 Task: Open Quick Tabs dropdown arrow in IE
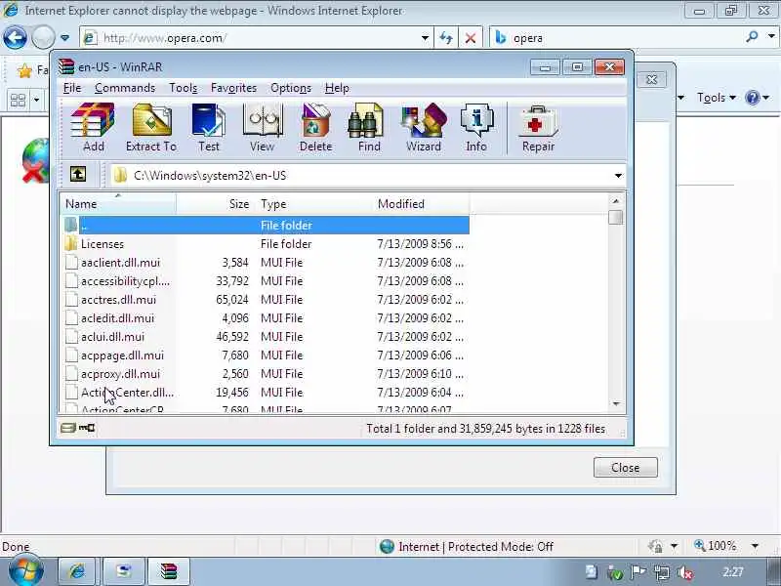pos(36,101)
